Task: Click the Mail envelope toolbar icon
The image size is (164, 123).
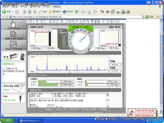Action: [83, 12]
